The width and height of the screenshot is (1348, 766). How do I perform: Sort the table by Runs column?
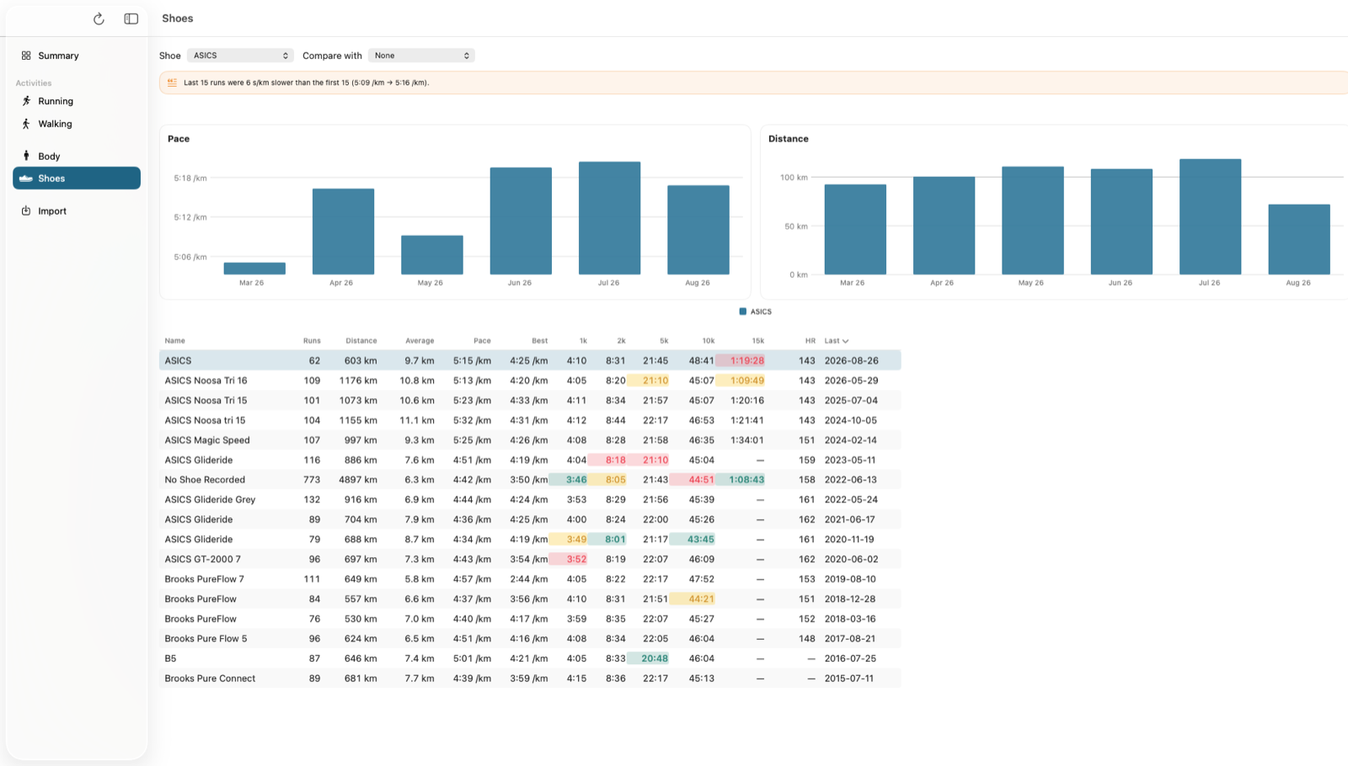(x=312, y=341)
